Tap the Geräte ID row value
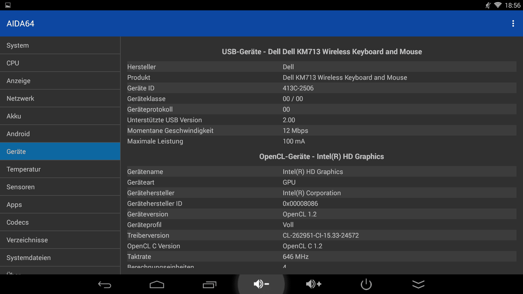Image resolution: width=523 pixels, height=294 pixels. [298, 88]
